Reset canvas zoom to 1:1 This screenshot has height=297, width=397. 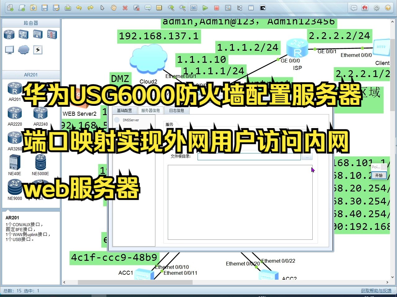[194, 8]
